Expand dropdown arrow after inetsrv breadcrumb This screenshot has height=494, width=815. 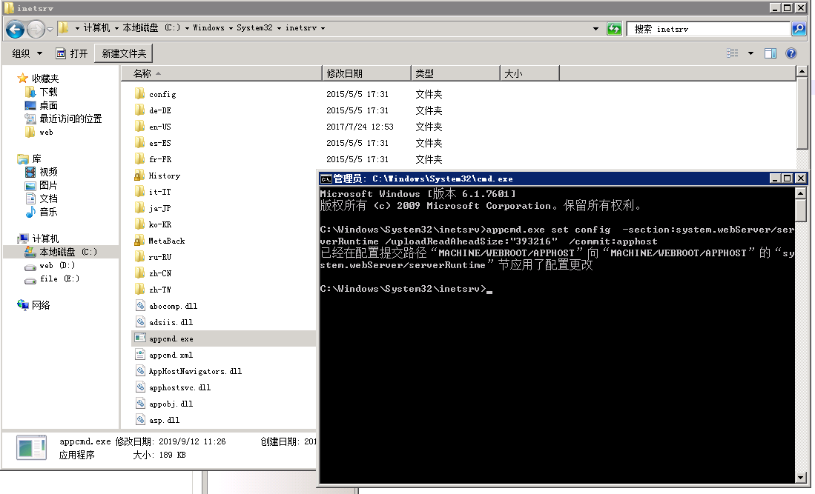pos(323,29)
